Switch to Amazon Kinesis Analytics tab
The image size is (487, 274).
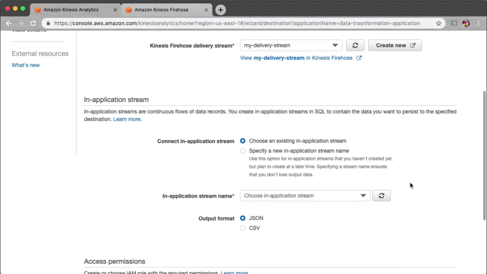click(71, 10)
